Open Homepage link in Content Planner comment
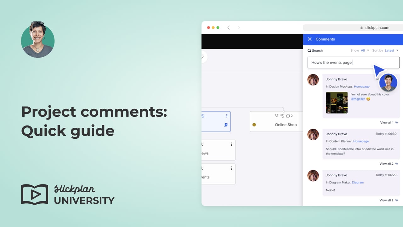 (x=361, y=141)
